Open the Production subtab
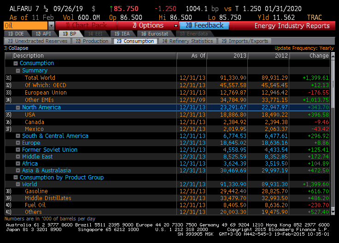 pyautogui.click(x=92, y=41)
